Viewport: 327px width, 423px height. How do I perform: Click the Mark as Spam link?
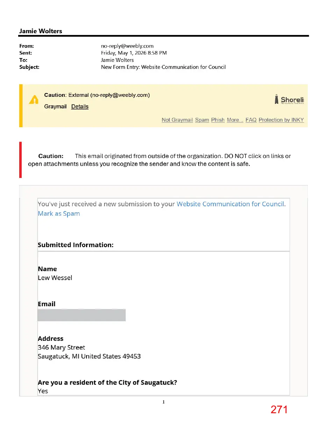click(x=59, y=214)
